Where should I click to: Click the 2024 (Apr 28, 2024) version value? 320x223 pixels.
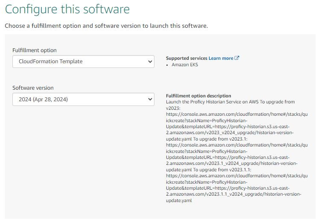[43, 100]
